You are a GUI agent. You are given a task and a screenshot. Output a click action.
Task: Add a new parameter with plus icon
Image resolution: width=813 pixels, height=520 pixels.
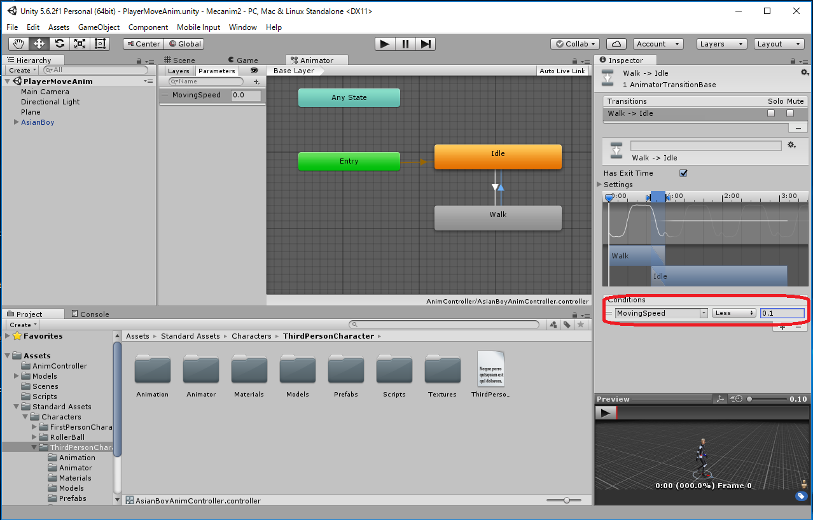(256, 81)
